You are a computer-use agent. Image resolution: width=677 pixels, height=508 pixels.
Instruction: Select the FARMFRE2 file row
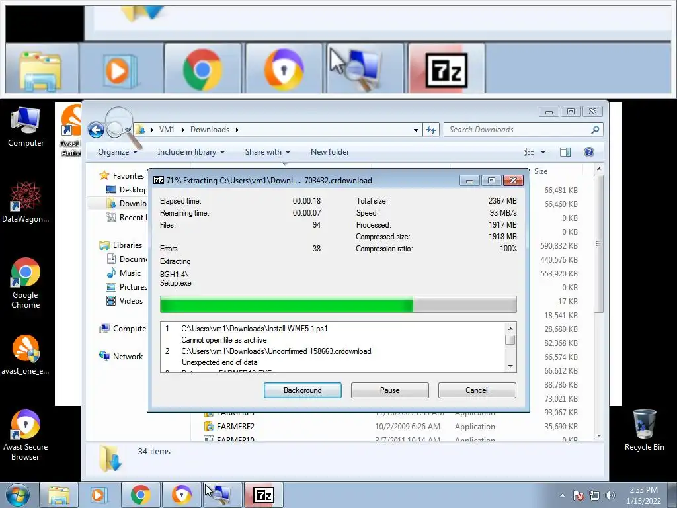pos(390,427)
